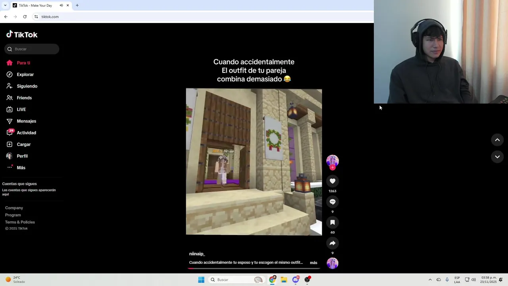508x286 pixels.
Task: Open the volume tray icon
Action: click(473, 280)
